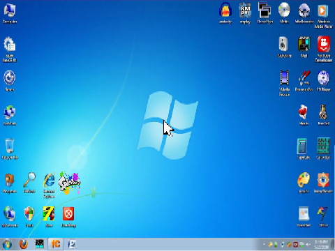Screen dimensions: 335x251
Task: Click the red YouTube Downloader icon
Action: point(323,49)
